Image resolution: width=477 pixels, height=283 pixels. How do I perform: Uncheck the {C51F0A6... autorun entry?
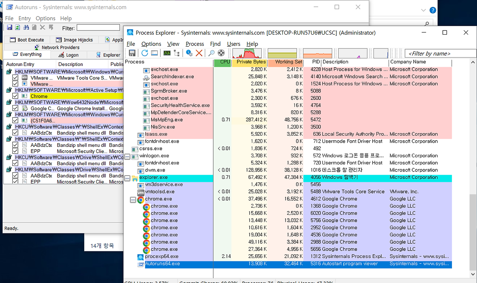[15, 121]
